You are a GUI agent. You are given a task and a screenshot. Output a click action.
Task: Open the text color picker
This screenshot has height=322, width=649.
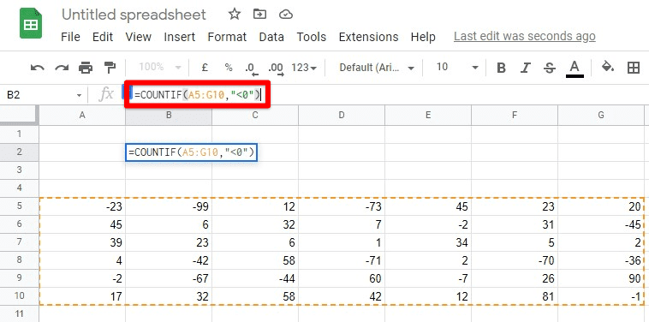coord(575,69)
